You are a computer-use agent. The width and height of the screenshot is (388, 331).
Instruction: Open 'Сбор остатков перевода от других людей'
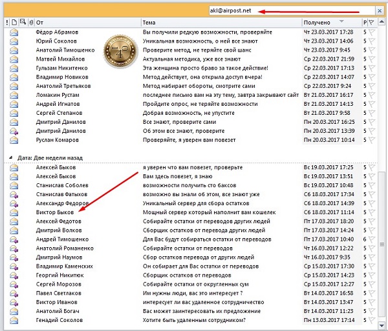(199, 257)
